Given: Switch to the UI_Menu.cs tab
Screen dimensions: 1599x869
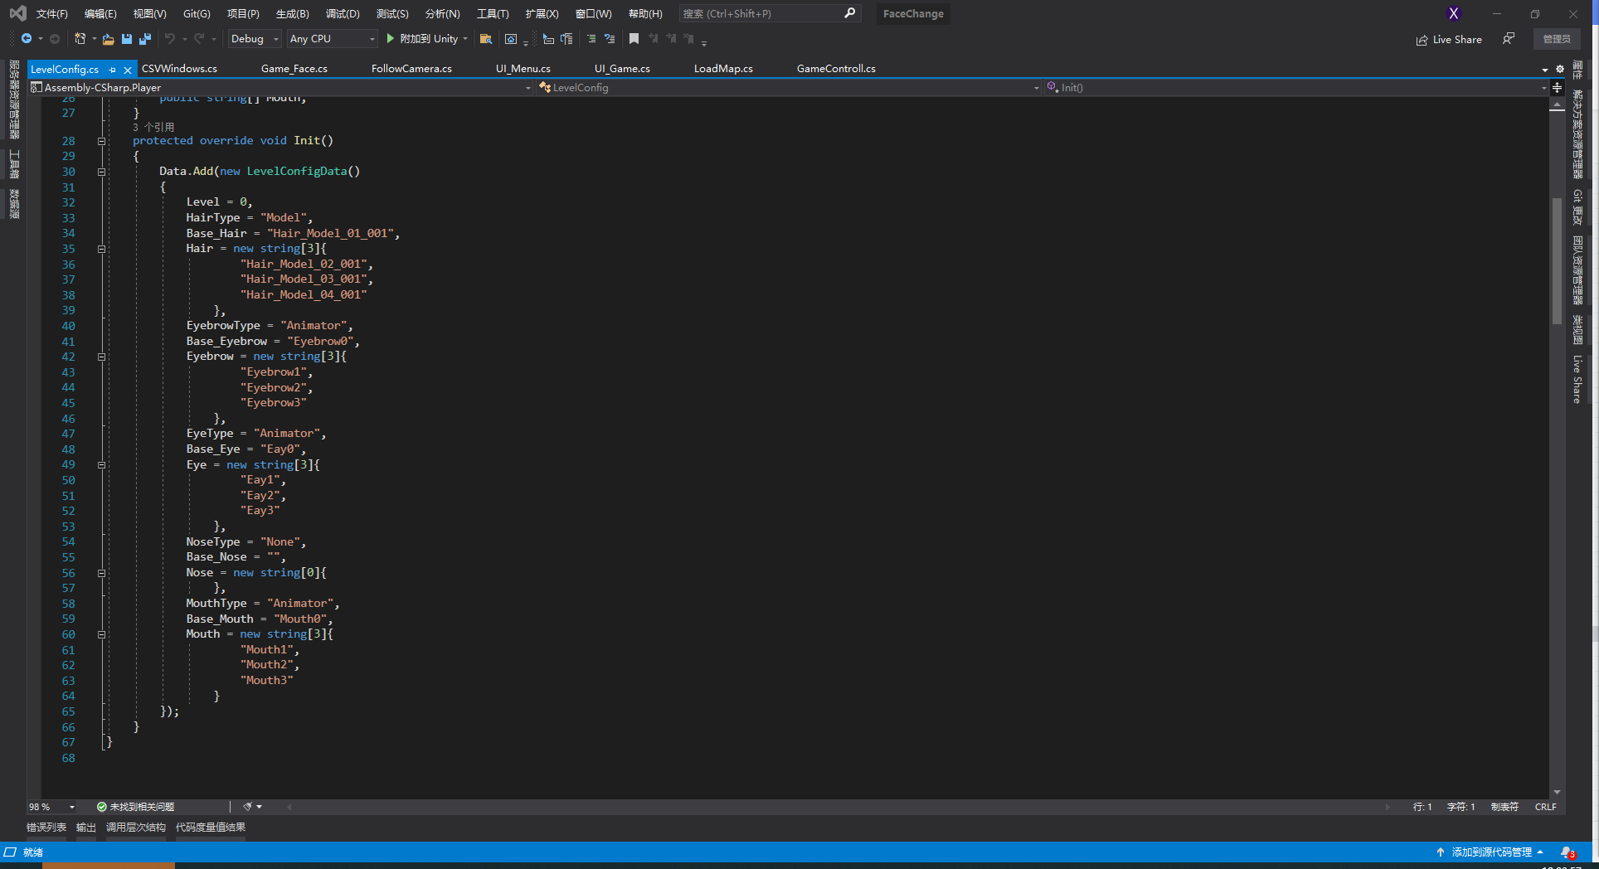Looking at the screenshot, I should pos(523,69).
